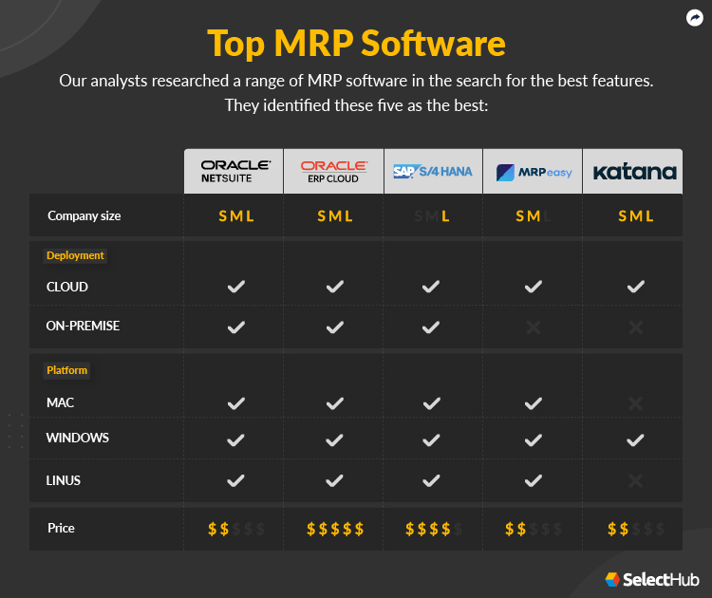Image resolution: width=712 pixels, height=598 pixels.
Task: Click Cloud checkmark for Oracle NetSuite
Action: tap(236, 287)
